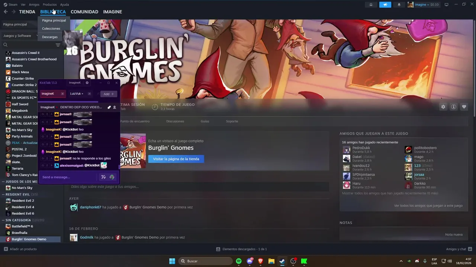The image size is (476, 267).
Task: Select Descargas from Biblioteca dropdown
Action: (x=50, y=37)
